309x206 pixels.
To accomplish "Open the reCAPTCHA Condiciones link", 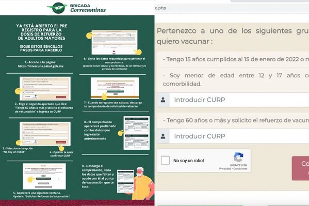I will pos(240,168).
